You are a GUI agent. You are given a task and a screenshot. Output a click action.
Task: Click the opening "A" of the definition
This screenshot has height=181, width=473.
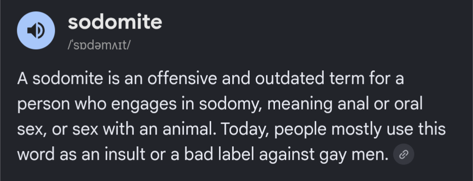click(x=23, y=78)
